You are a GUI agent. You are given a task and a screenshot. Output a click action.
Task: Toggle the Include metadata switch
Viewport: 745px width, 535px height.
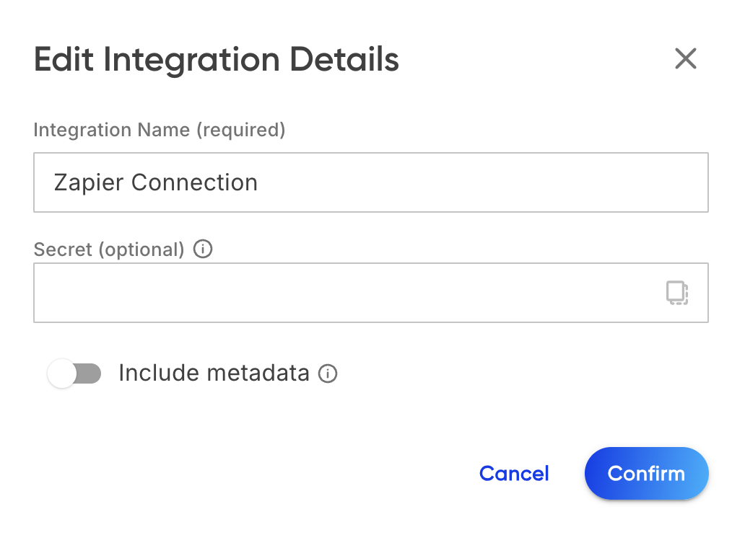tap(74, 373)
